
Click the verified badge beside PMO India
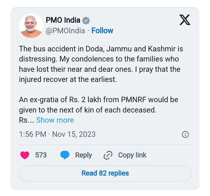tap(86, 21)
